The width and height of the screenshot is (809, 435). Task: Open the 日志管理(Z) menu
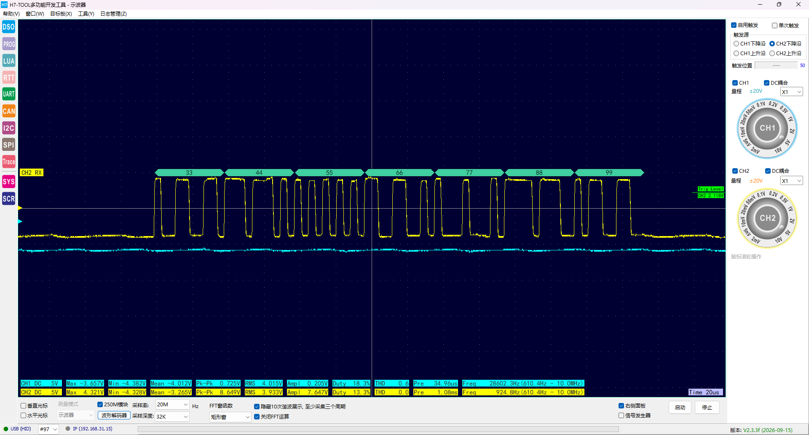point(113,14)
